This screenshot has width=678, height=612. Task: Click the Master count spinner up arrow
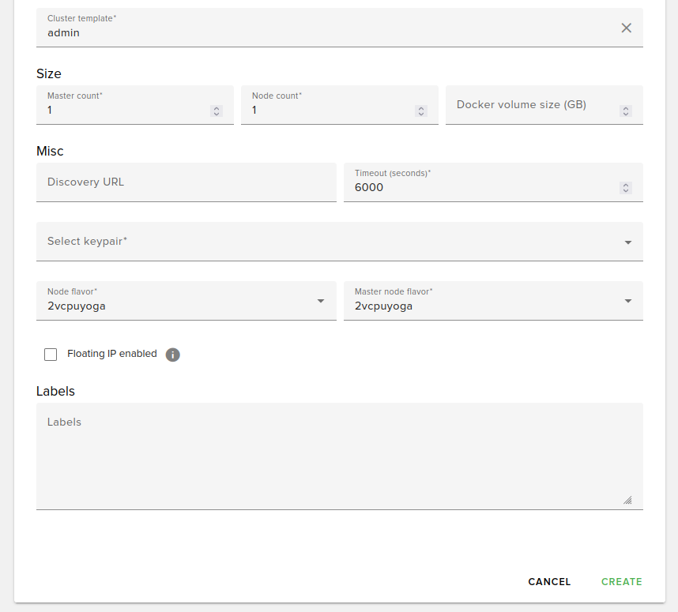tap(216, 107)
